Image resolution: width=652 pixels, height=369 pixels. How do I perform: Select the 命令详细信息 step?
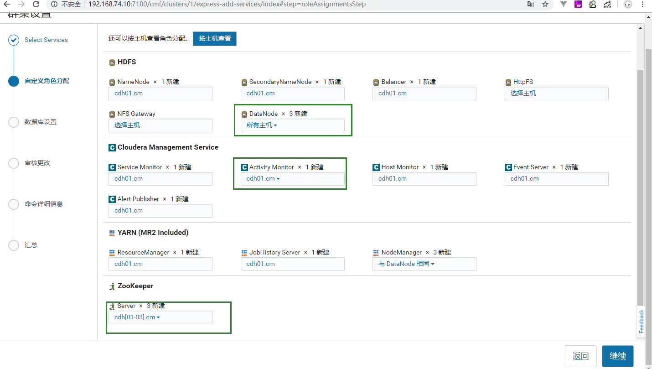[44, 204]
